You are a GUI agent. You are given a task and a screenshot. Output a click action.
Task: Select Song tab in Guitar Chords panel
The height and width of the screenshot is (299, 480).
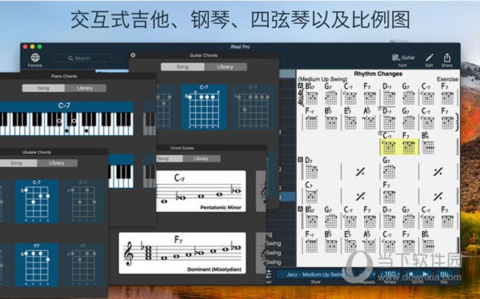pyautogui.click(x=182, y=66)
